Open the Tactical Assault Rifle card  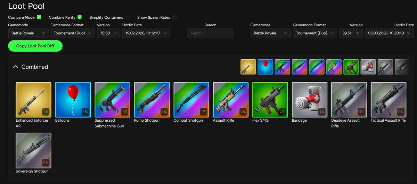point(389,99)
